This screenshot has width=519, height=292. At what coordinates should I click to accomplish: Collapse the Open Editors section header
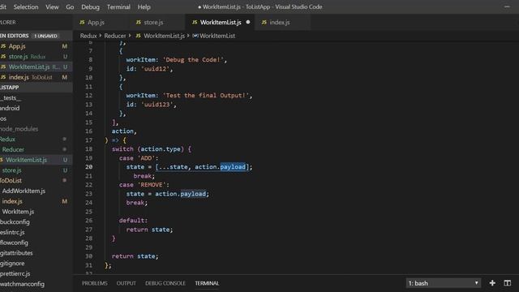coord(36,36)
